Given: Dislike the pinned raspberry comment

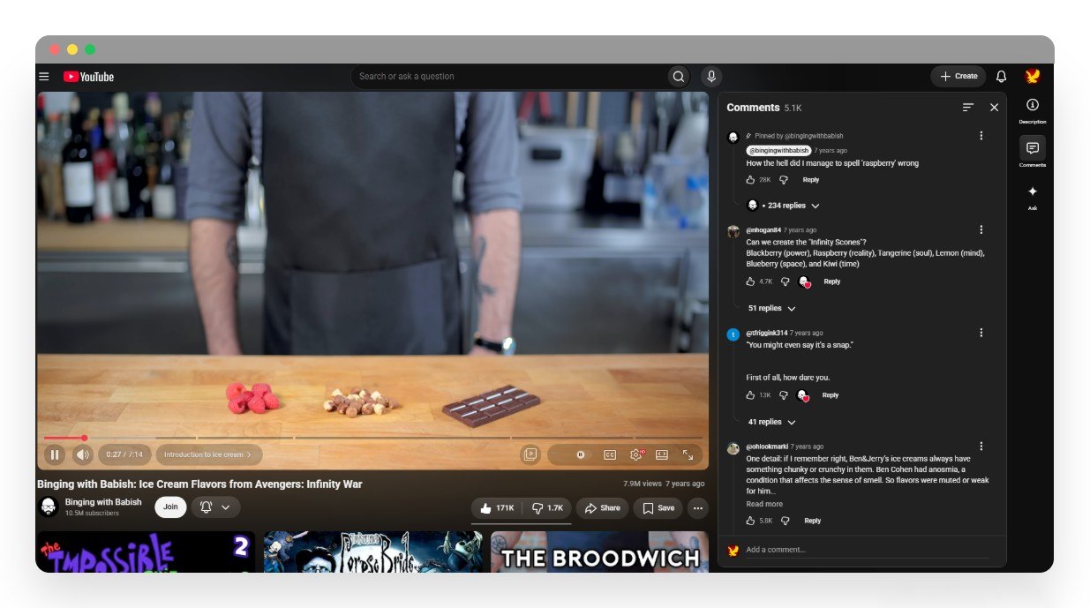Looking at the screenshot, I should coord(784,180).
